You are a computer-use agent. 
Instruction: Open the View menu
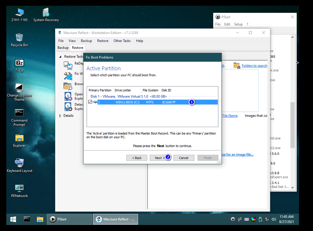tap(72, 41)
